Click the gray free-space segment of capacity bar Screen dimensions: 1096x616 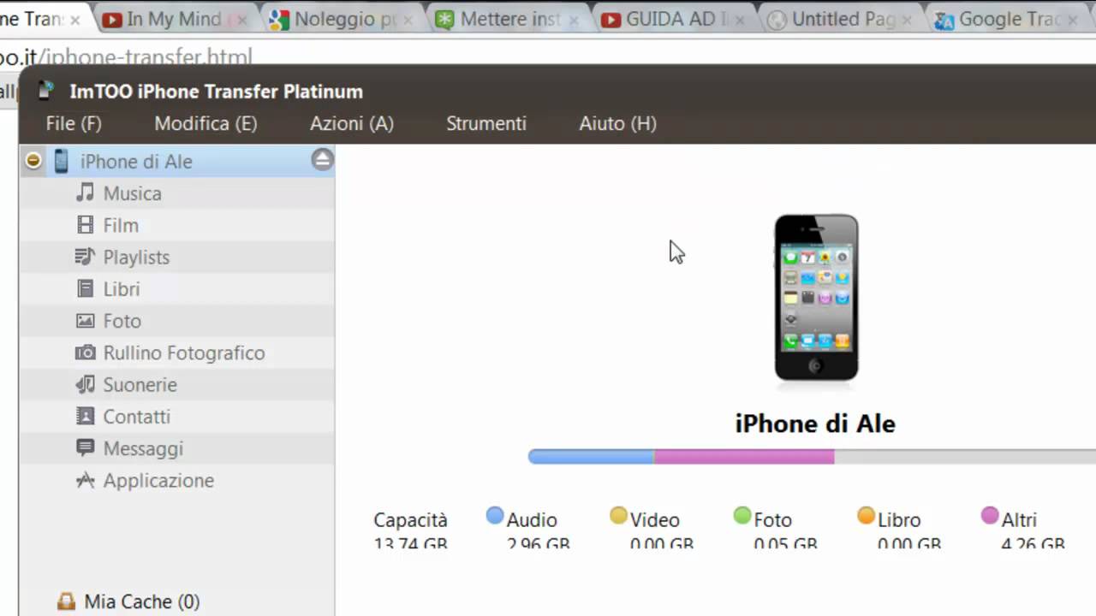pos(965,457)
